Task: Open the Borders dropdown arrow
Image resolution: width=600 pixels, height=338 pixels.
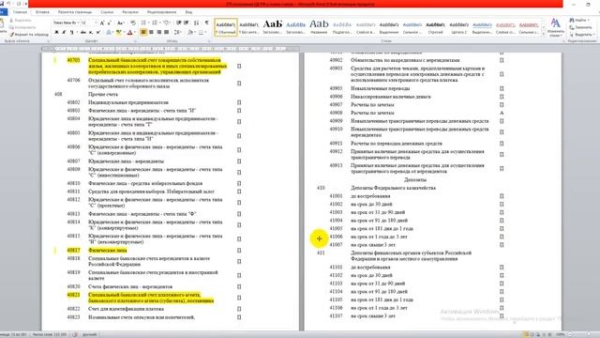Action: [x=205, y=33]
